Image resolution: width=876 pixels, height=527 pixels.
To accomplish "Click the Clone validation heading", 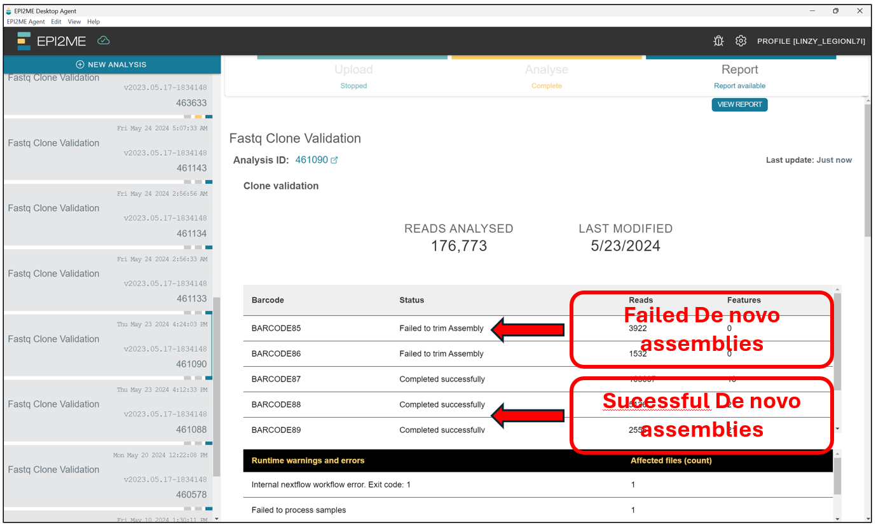I will click(x=281, y=186).
